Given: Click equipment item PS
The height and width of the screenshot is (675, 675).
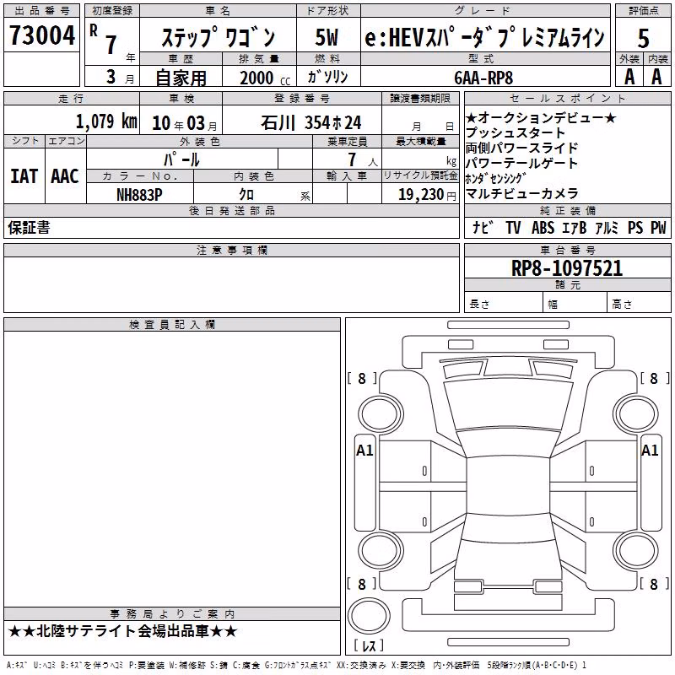Looking at the screenshot, I should pos(635,227).
